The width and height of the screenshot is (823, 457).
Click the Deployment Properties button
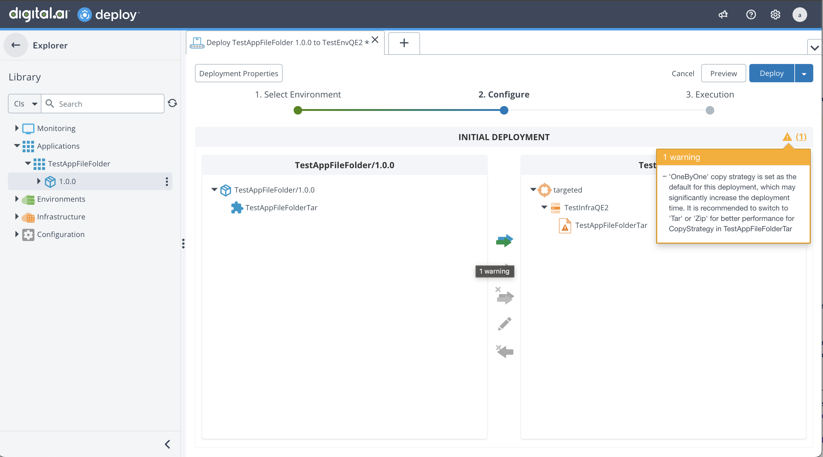(x=238, y=73)
